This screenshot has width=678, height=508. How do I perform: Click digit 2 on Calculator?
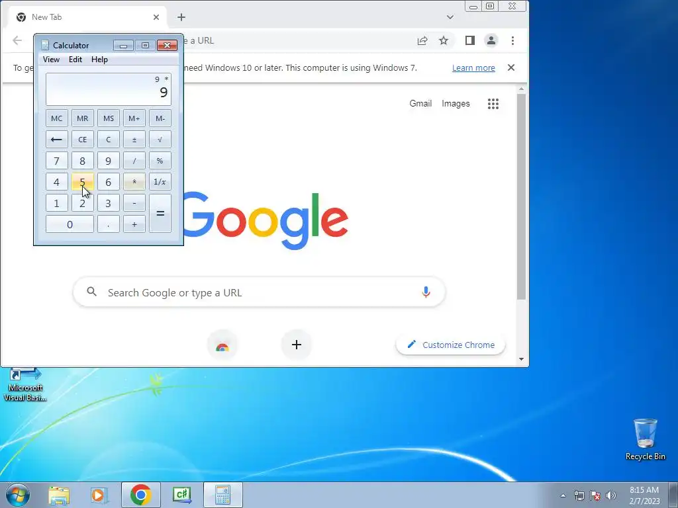coord(83,203)
